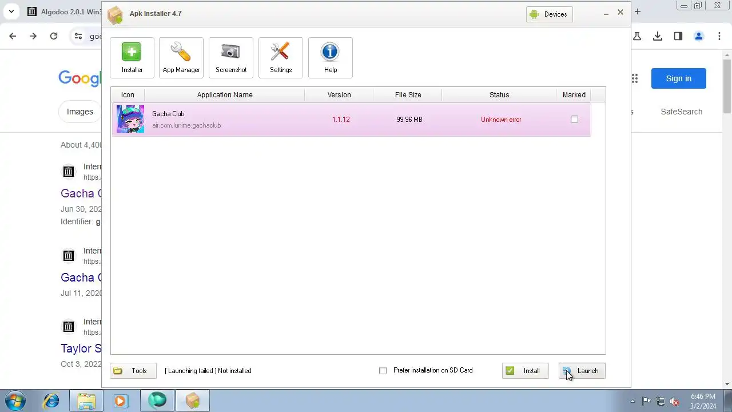Toggle the browser side panel icon

[678, 36]
